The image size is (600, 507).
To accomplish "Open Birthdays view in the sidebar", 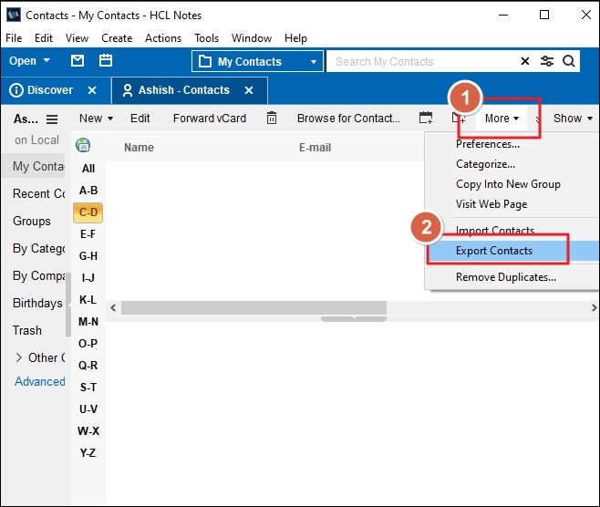I will coord(37,303).
